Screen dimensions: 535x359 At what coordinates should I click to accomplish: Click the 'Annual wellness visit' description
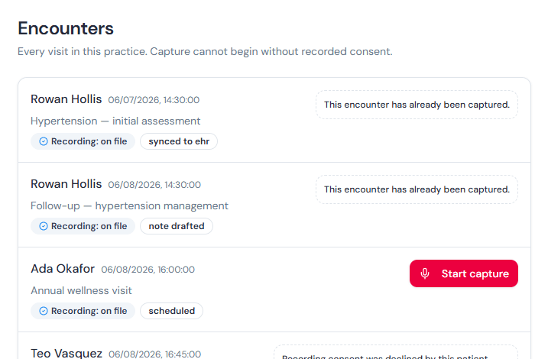click(x=81, y=290)
